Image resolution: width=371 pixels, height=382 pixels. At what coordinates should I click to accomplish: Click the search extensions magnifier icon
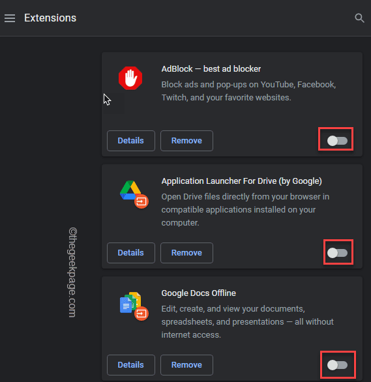[x=359, y=18]
